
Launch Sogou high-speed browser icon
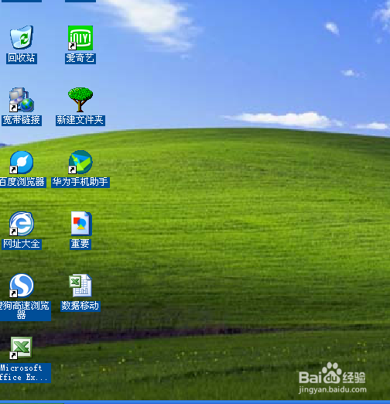[22, 286]
